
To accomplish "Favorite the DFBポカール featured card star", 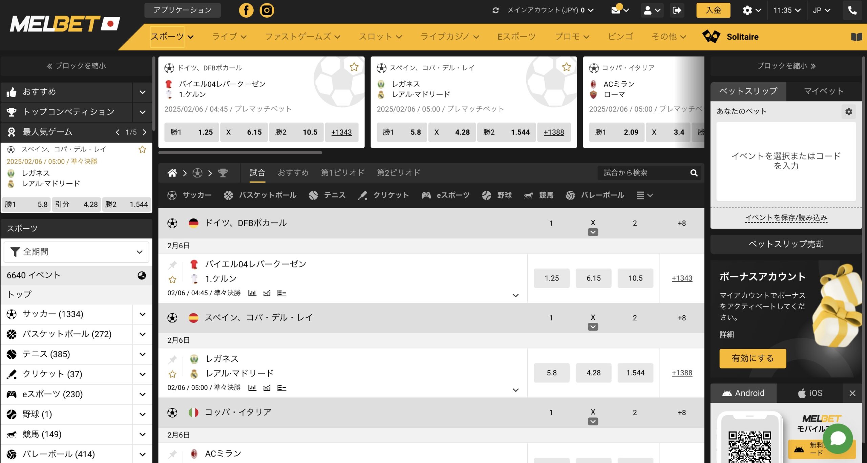I will tap(354, 67).
